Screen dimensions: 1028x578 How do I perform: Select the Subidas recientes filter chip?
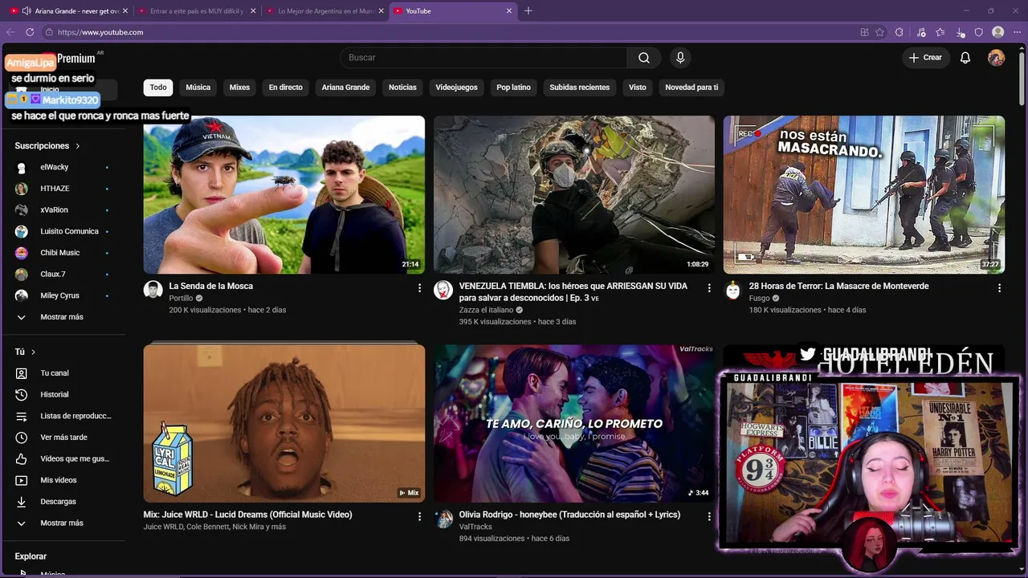point(580,88)
